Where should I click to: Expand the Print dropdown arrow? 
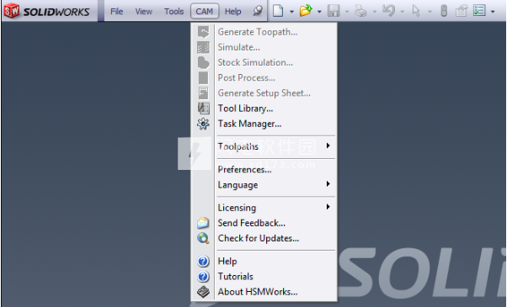pyautogui.click(x=375, y=12)
